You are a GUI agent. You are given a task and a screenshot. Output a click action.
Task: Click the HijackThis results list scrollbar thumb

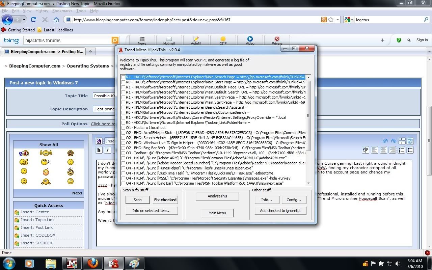pyautogui.click(x=308, y=116)
